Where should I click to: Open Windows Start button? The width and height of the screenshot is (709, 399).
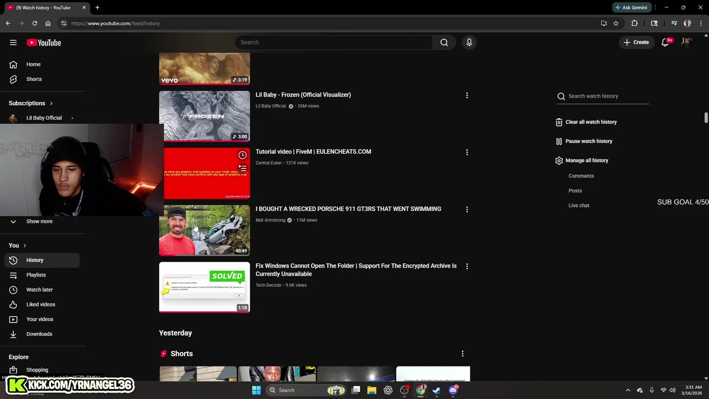[256, 390]
